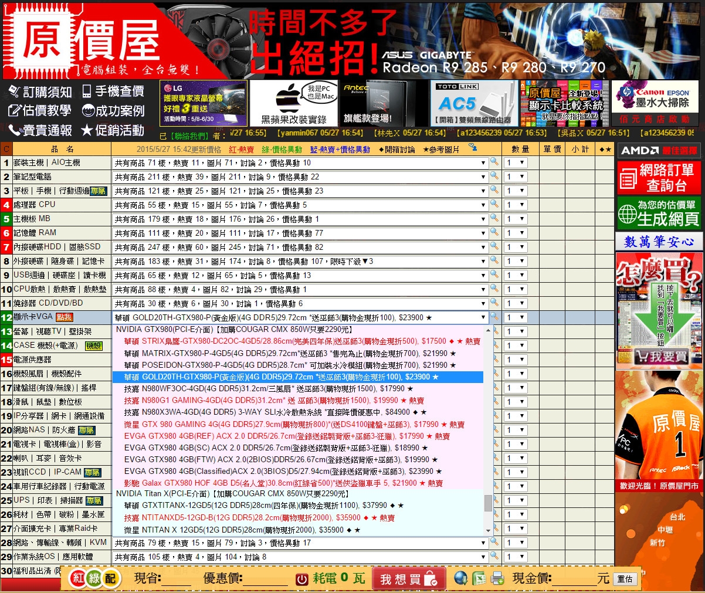
Task: Click the yellow 配 circle icon
Action: pos(110,579)
